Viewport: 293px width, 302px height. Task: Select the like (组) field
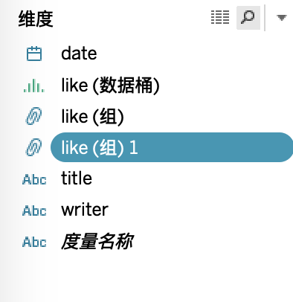[x=92, y=117]
